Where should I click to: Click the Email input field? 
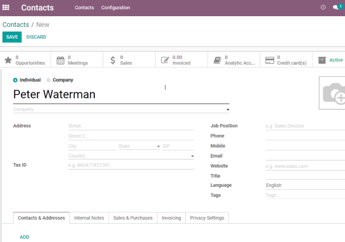coord(305,156)
